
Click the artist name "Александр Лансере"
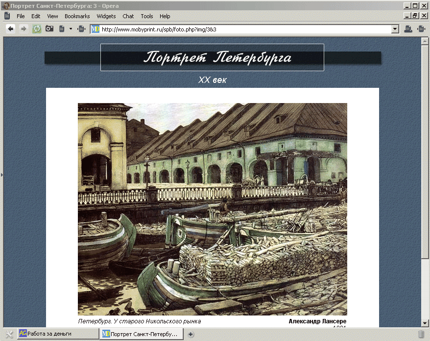317,321
